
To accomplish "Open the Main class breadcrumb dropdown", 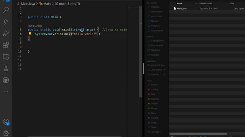I will 47,3.
